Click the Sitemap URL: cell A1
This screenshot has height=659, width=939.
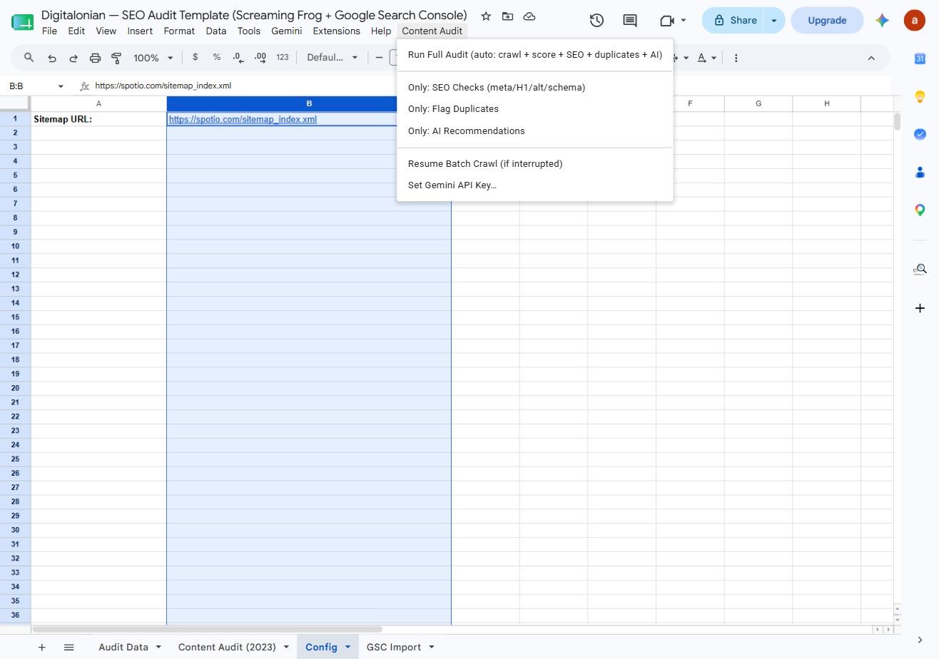point(98,119)
